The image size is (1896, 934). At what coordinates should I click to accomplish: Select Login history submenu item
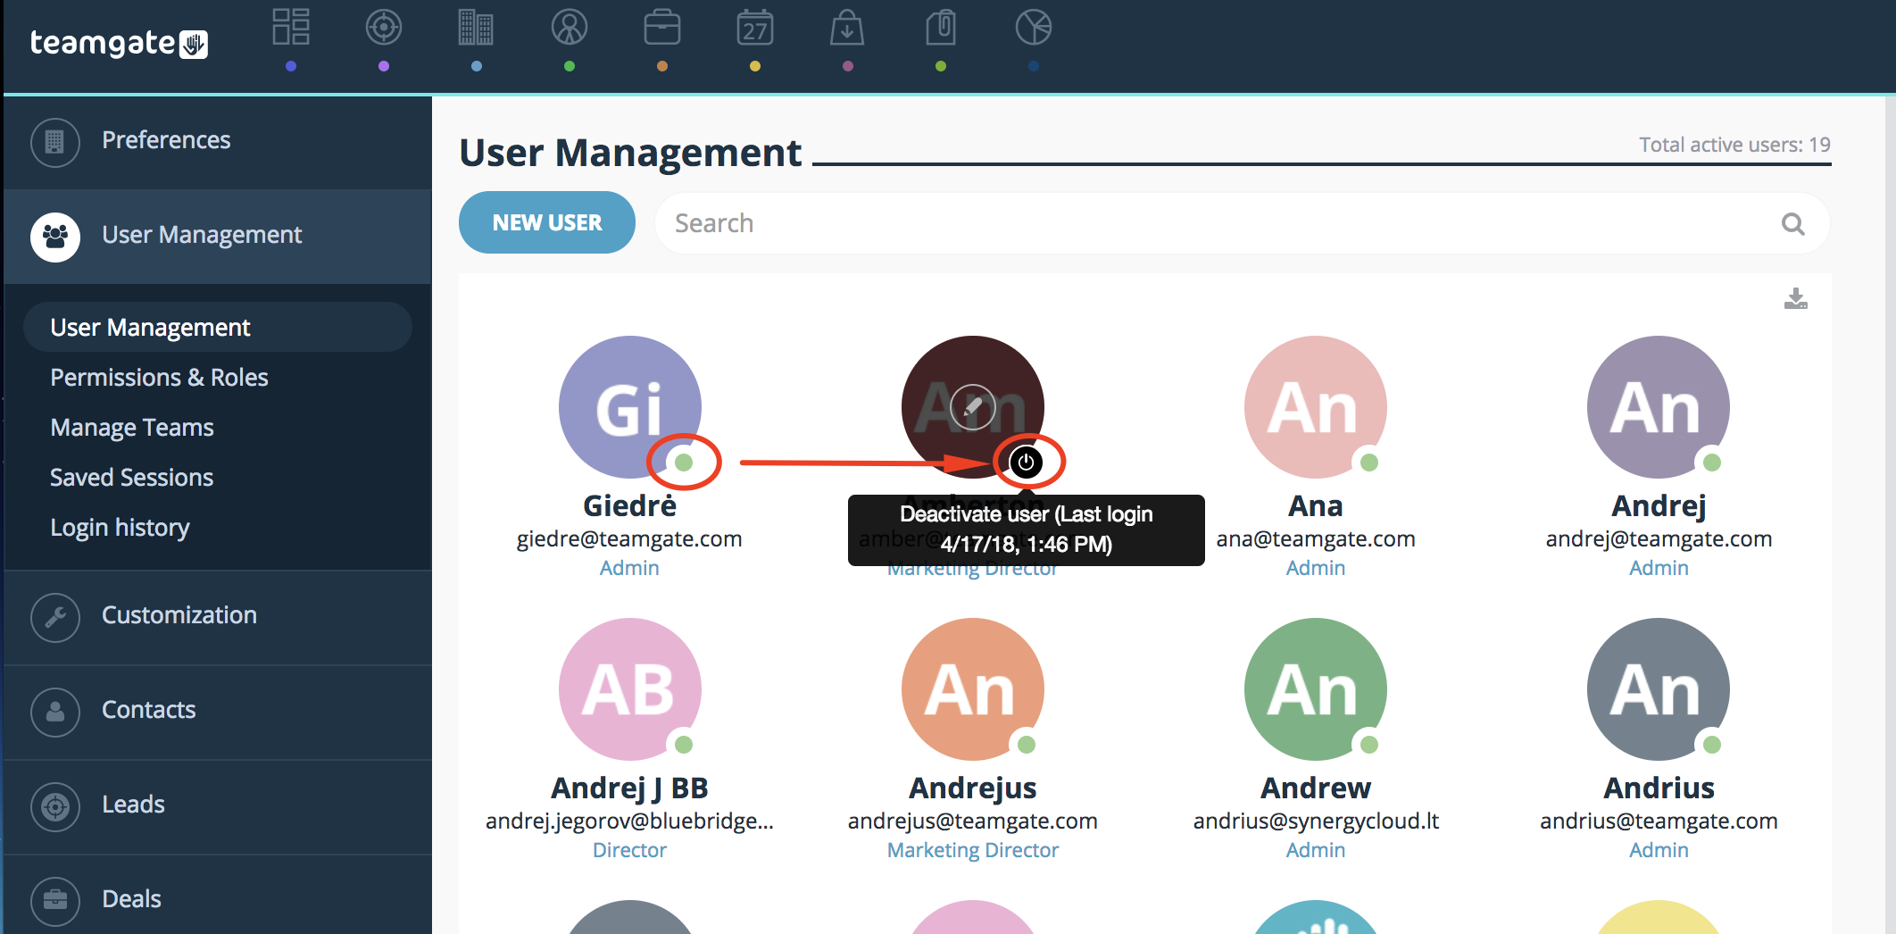pyautogui.click(x=120, y=527)
